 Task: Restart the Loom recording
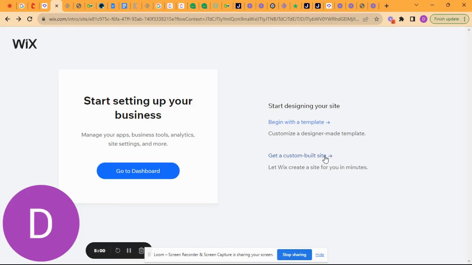tap(118, 251)
